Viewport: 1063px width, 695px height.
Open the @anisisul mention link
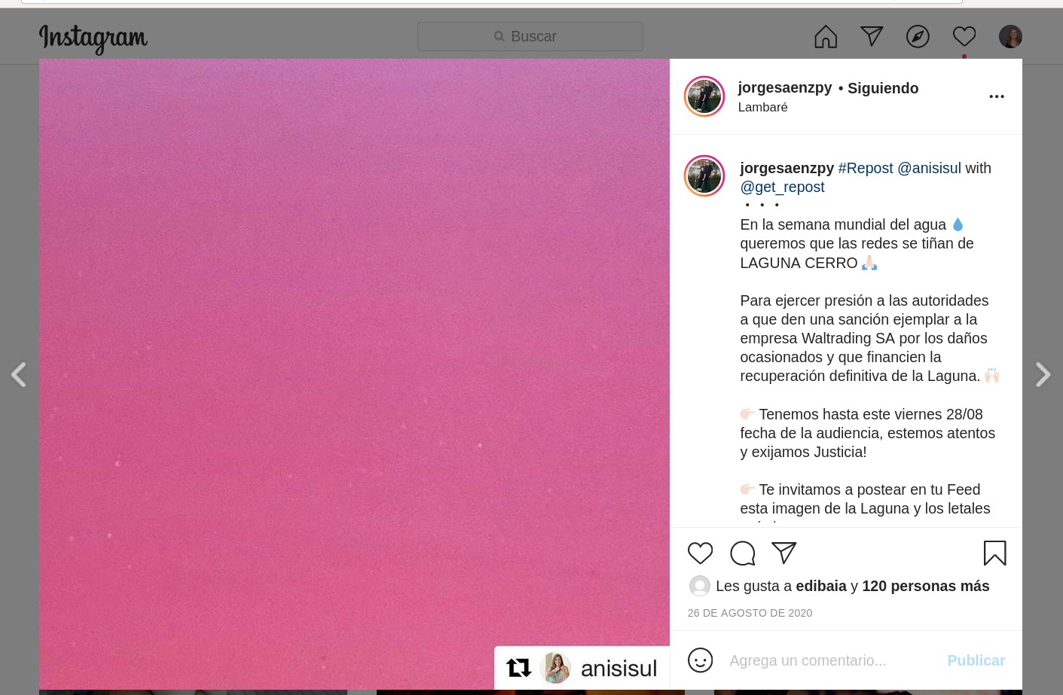click(x=929, y=168)
